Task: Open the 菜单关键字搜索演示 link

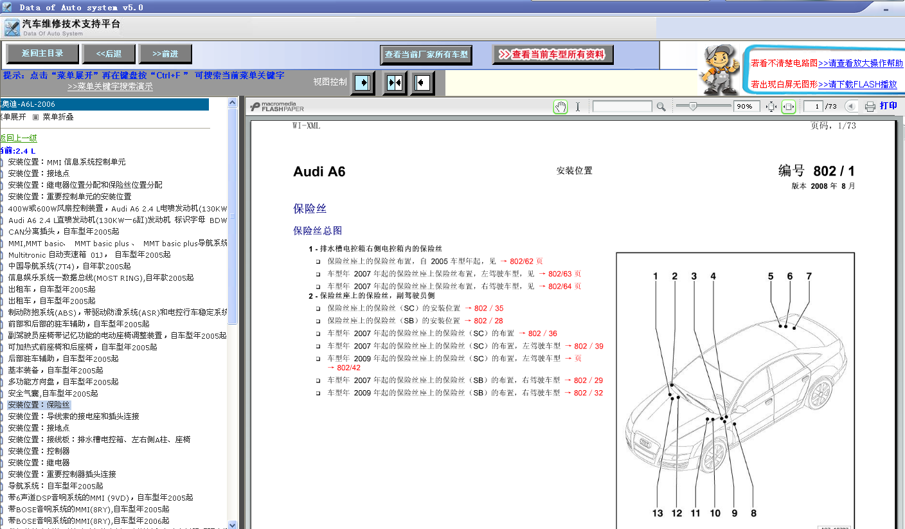Action: point(110,87)
